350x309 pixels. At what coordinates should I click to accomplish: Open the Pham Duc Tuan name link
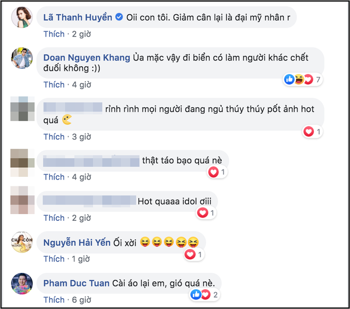(x=76, y=283)
